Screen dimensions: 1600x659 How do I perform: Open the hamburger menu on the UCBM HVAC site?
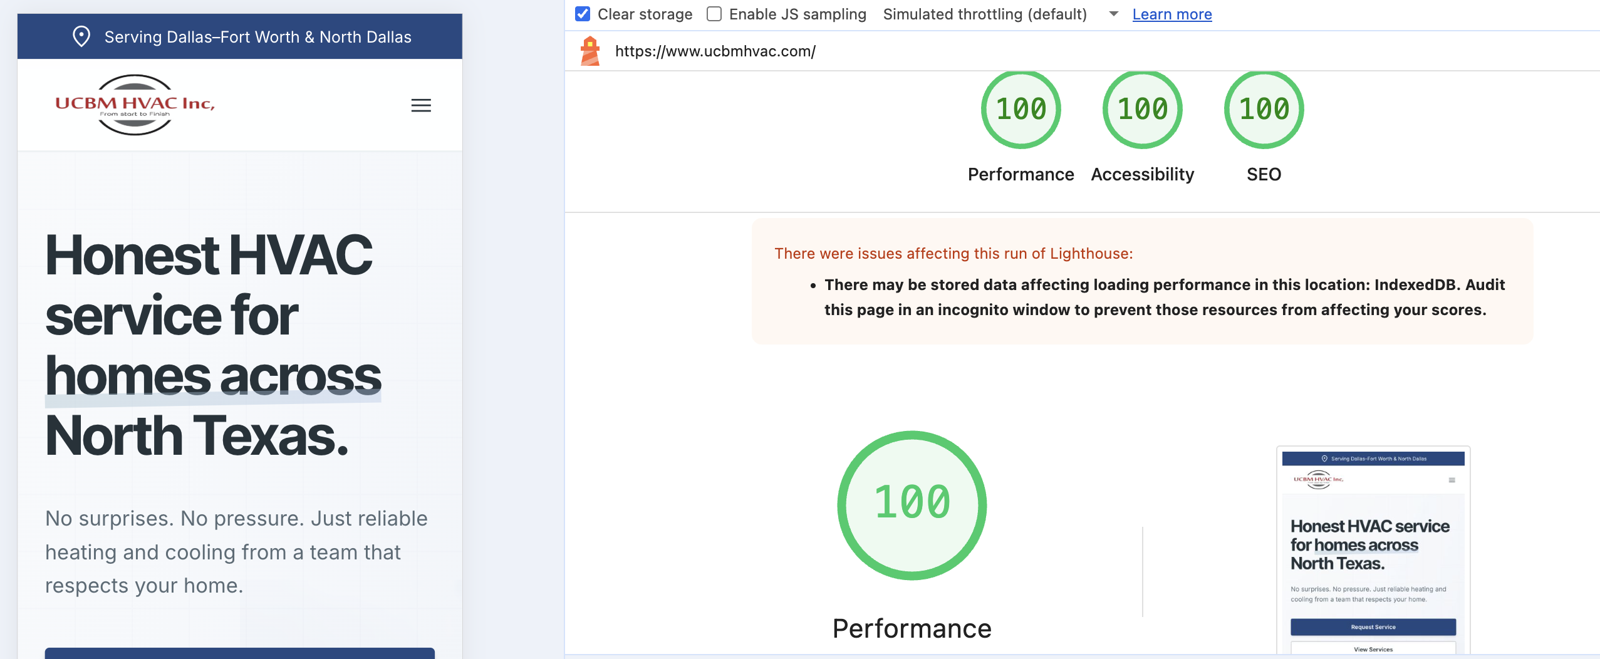coord(421,105)
